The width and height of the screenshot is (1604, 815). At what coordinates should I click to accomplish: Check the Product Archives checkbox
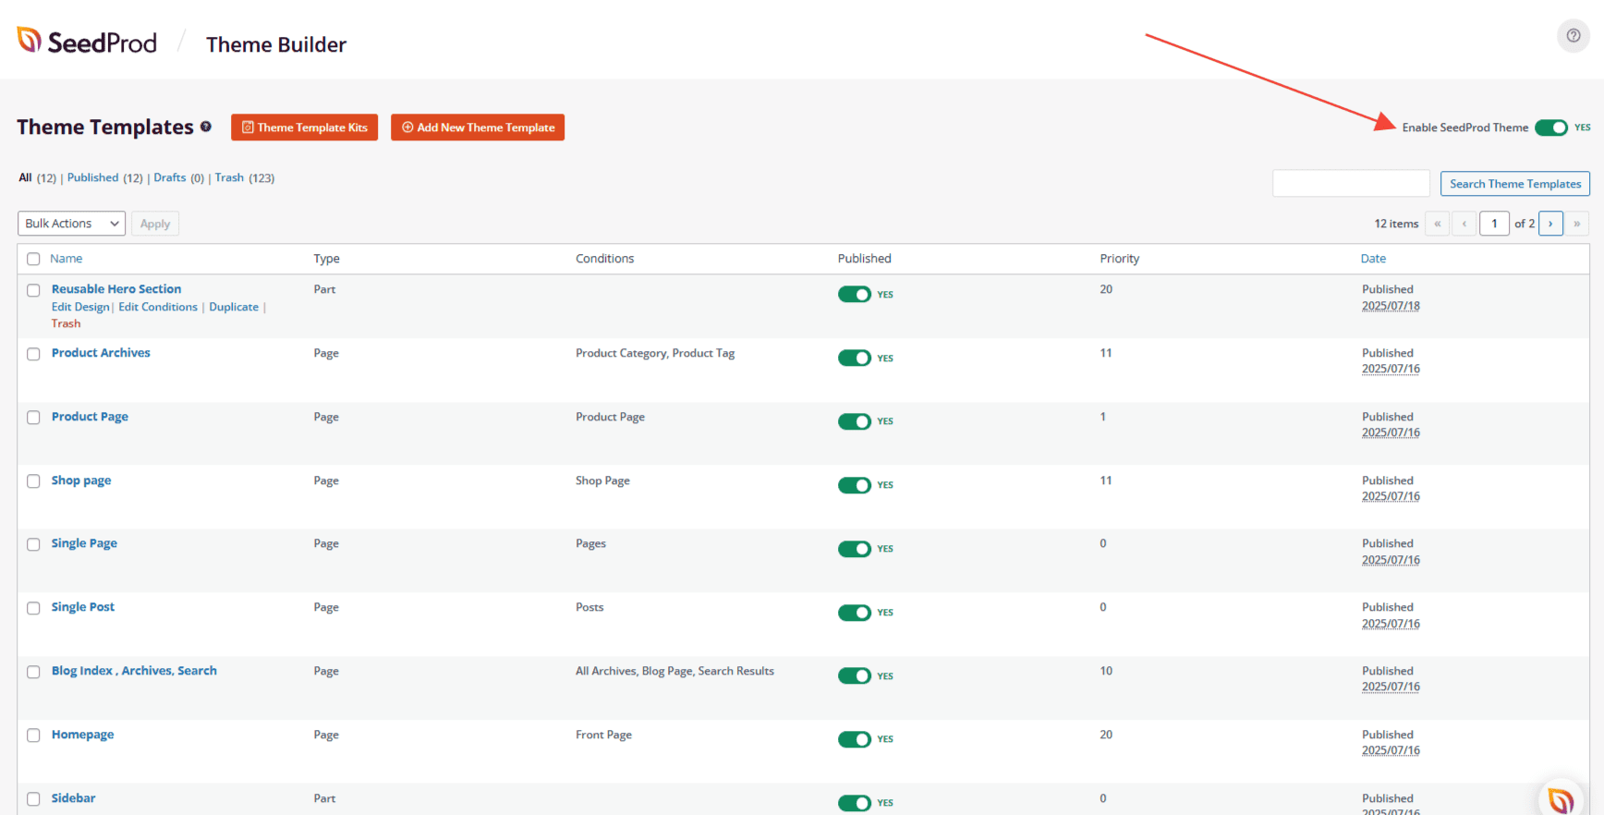[33, 354]
